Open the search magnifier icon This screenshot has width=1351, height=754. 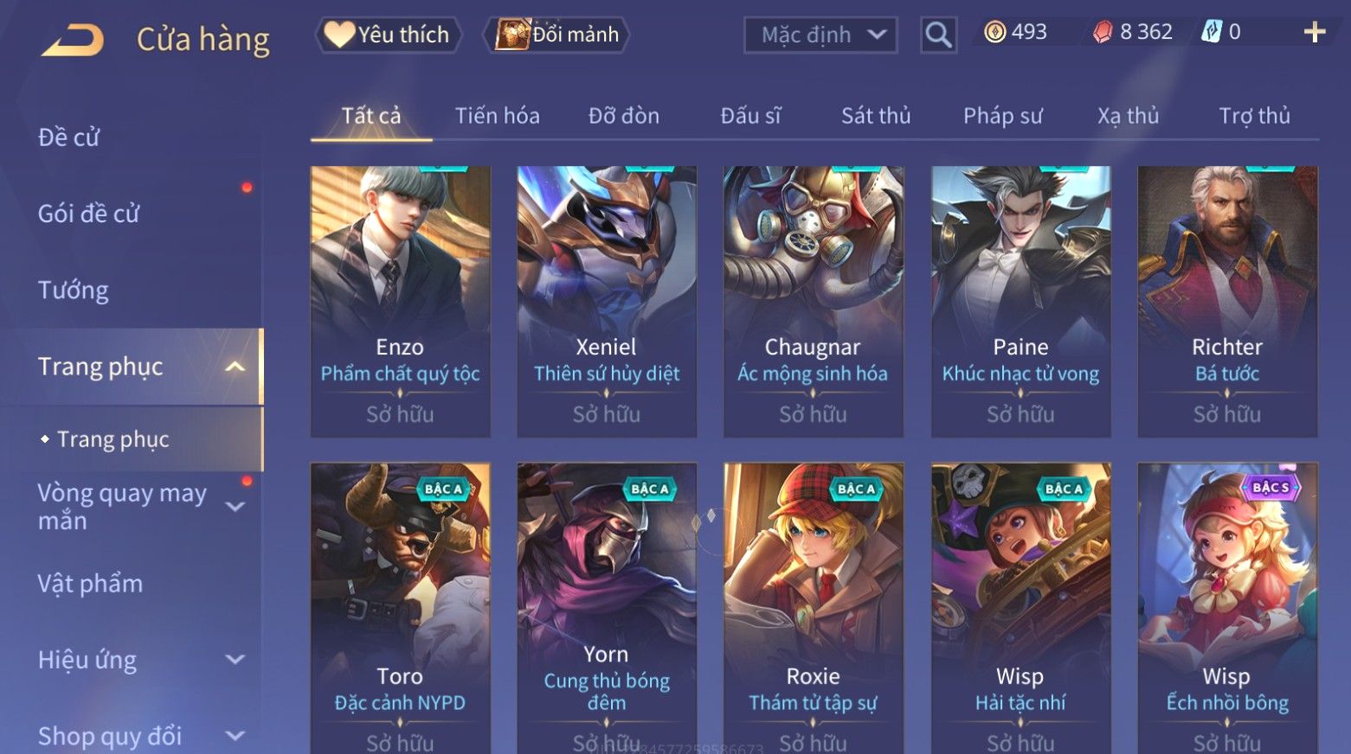(x=938, y=35)
